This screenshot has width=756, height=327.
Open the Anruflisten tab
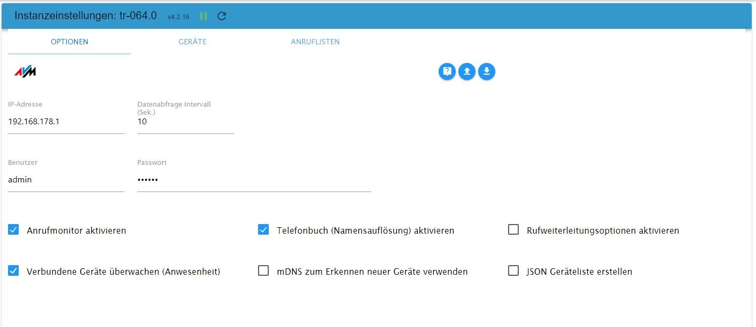click(x=315, y=42)
